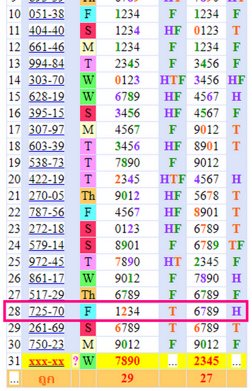Click the green W day cell in row 14
The height and width of the screenshot is (391, 252).
(88, 80)
